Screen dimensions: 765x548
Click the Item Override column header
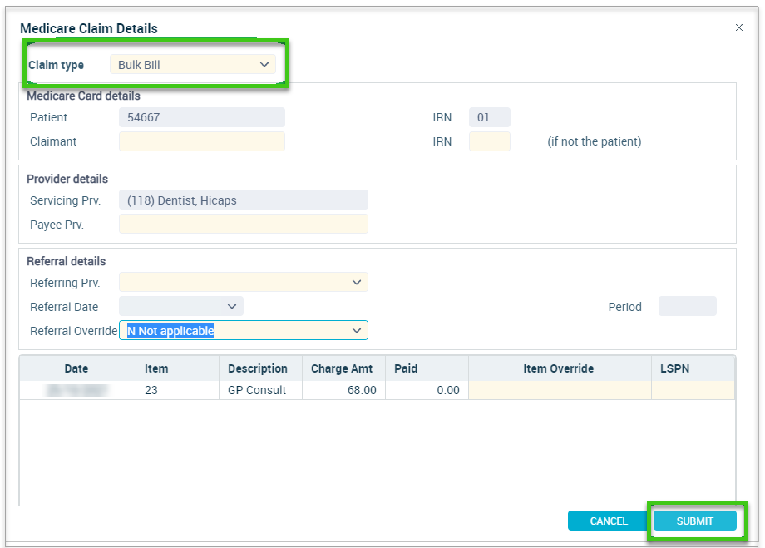(560, 368)
